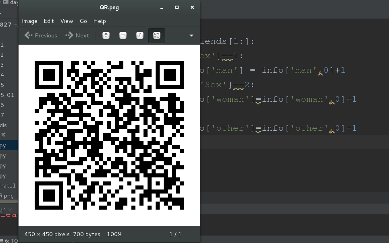
Task: Disable the active Best Fit view toggle
Action: [157, 35]
